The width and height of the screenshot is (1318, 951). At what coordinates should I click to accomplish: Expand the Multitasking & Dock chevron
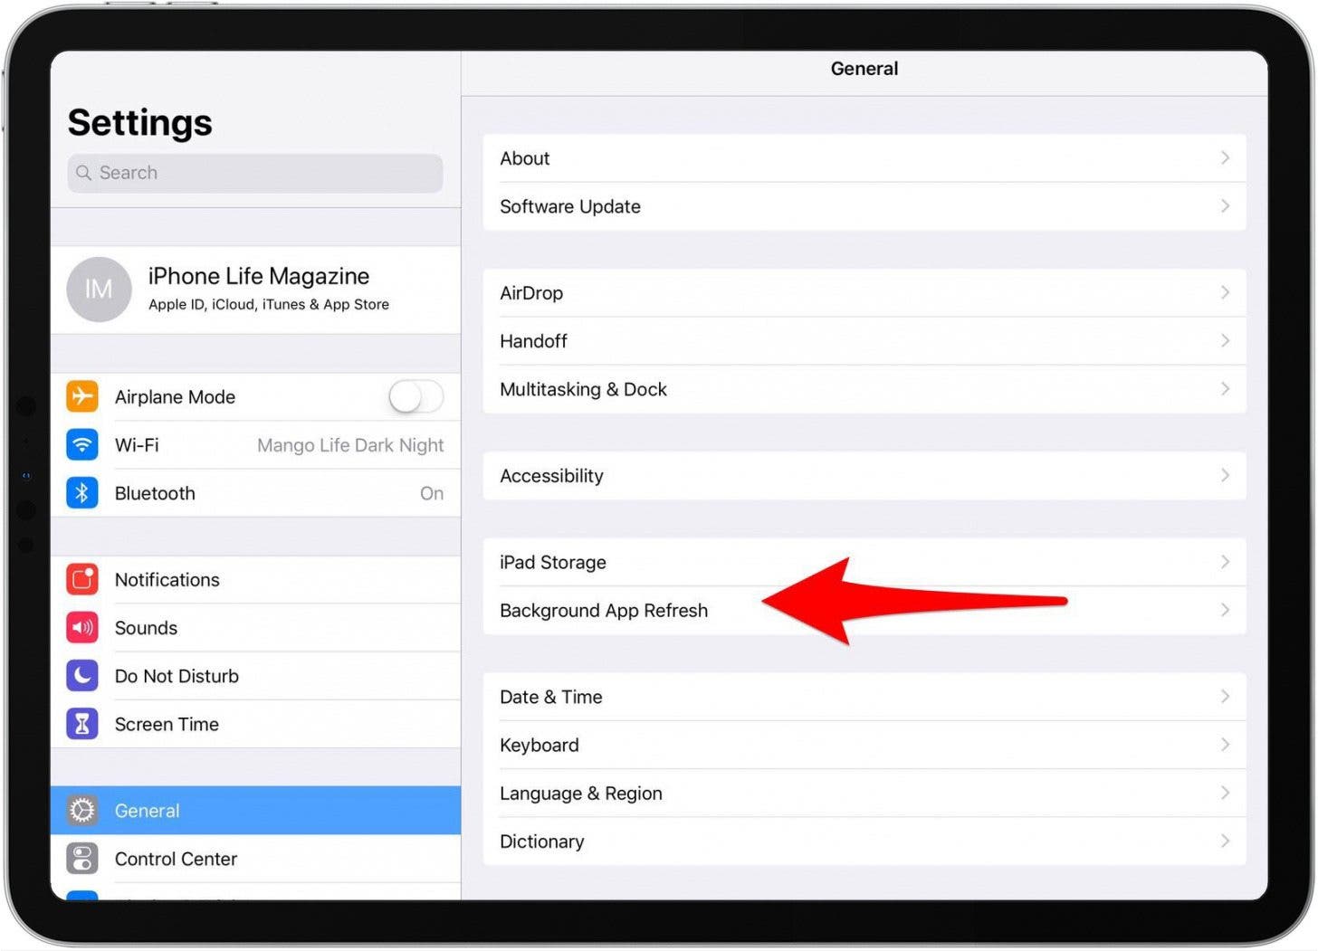point(1225,388)
